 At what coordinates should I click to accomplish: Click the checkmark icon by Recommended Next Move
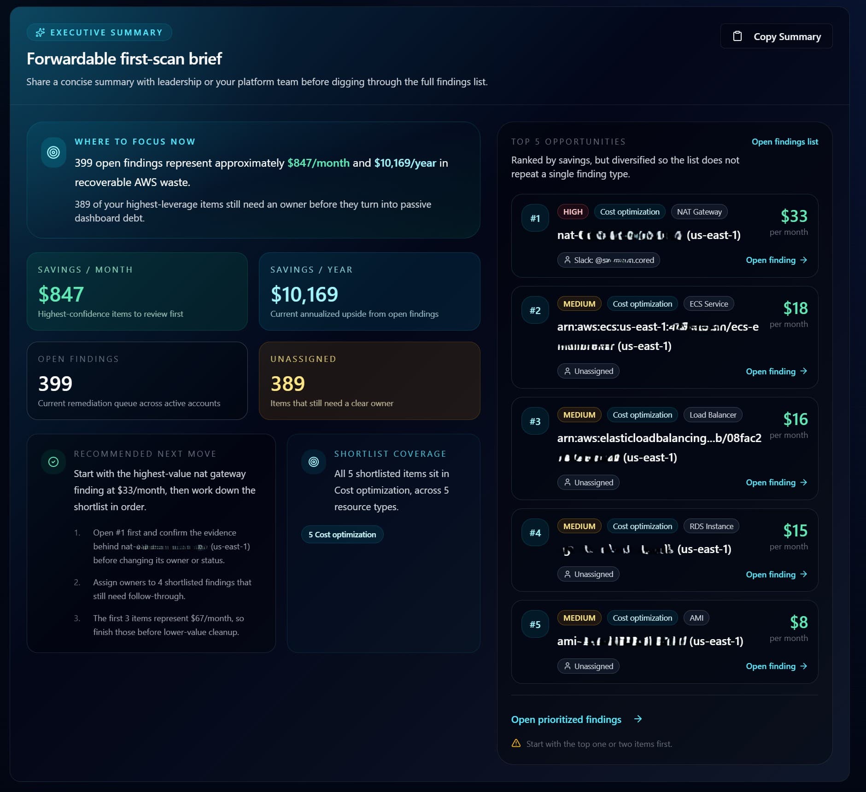53,462
